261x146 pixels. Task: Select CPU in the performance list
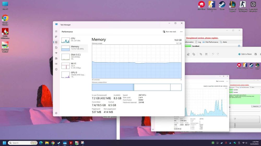[x=74, y=40]
